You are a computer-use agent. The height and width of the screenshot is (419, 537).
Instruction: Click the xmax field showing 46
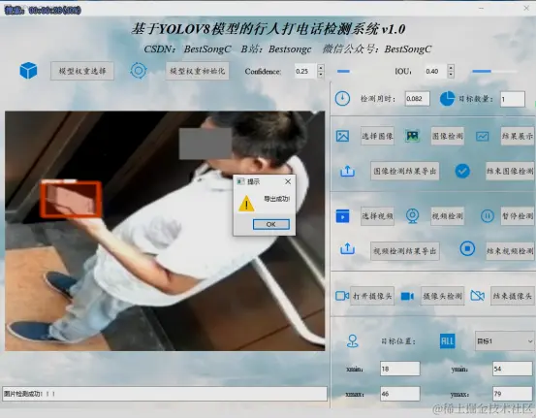click(x=399, y=394)
